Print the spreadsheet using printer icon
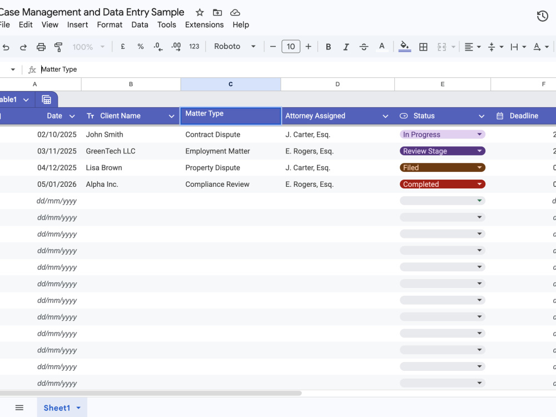Viewport: 556px width, 417px height. coord(41,47)
